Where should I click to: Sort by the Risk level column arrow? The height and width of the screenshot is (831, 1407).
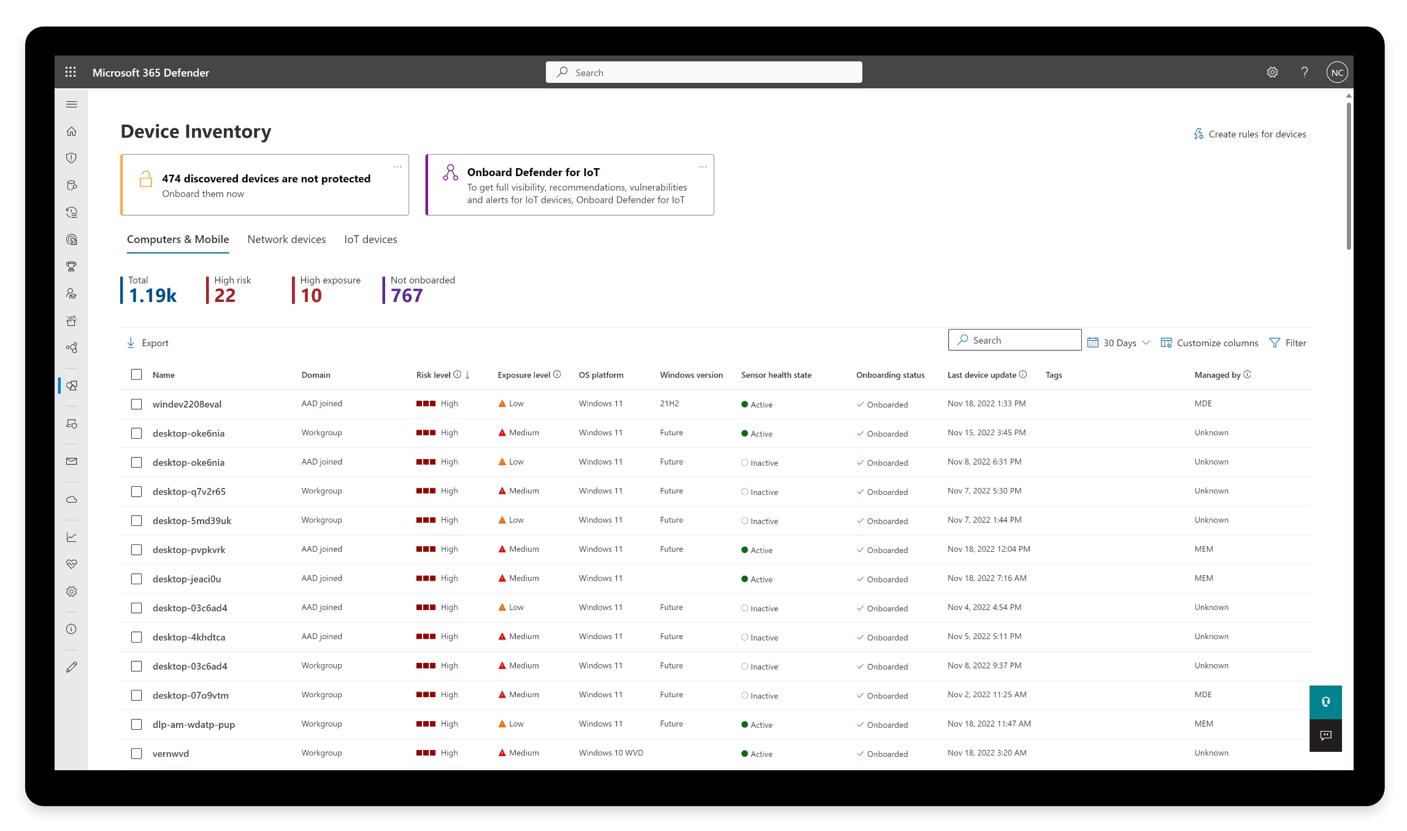click(x=467, y=374)
